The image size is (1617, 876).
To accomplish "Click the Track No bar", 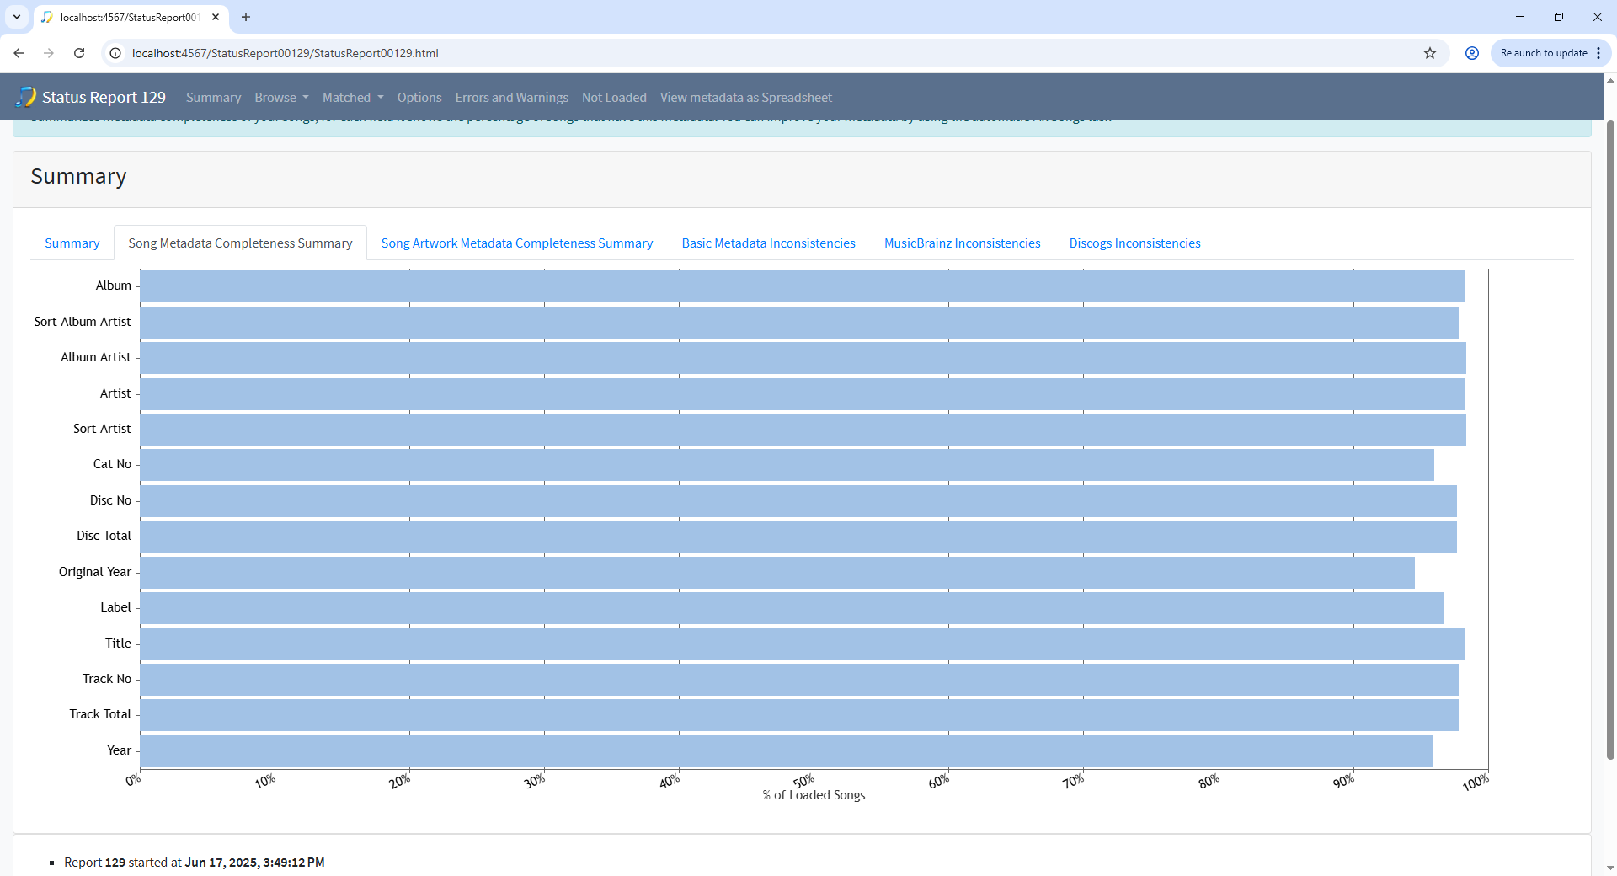I will coord(799,680).
